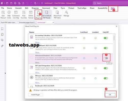Select the Help ribbon tab
Viewport: 128px width, 101px height.
coord(113,8)
